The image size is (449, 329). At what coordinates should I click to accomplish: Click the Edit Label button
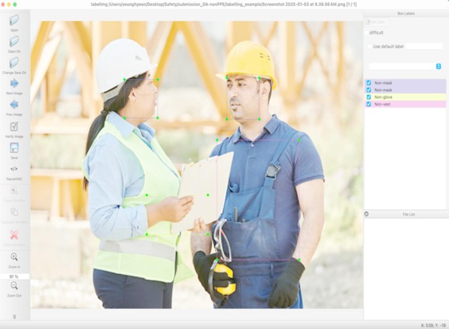376,22
